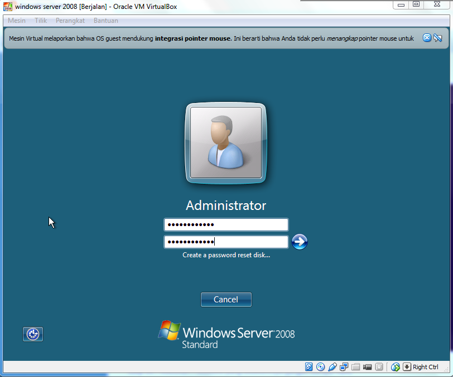This screenshot has width=453, height=377.
Task: Click the don't-show-again message icon
Action: coord(438,38)
